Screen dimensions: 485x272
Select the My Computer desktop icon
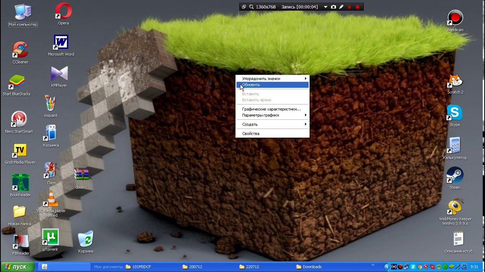pos(23,15)
